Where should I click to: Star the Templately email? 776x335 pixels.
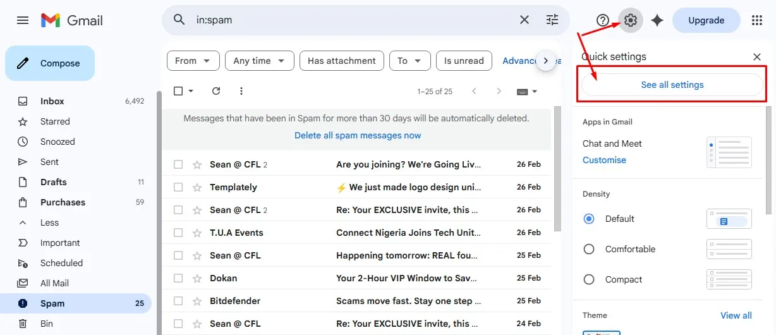click(x=197, y=187)
